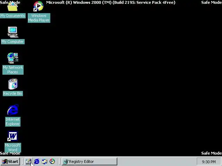
Task: Select the Microsoft Word shortcut icon
Action: click(12, 136)
